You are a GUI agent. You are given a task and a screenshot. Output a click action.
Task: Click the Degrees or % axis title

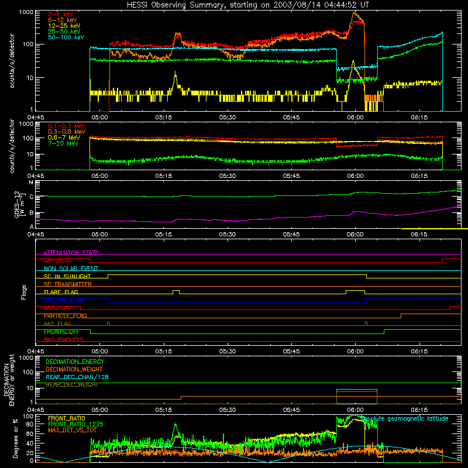(15, 438)
